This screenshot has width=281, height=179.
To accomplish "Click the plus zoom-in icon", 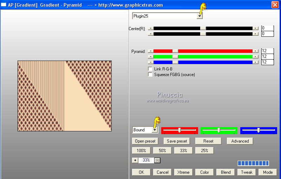I will (x=135, y=160).
